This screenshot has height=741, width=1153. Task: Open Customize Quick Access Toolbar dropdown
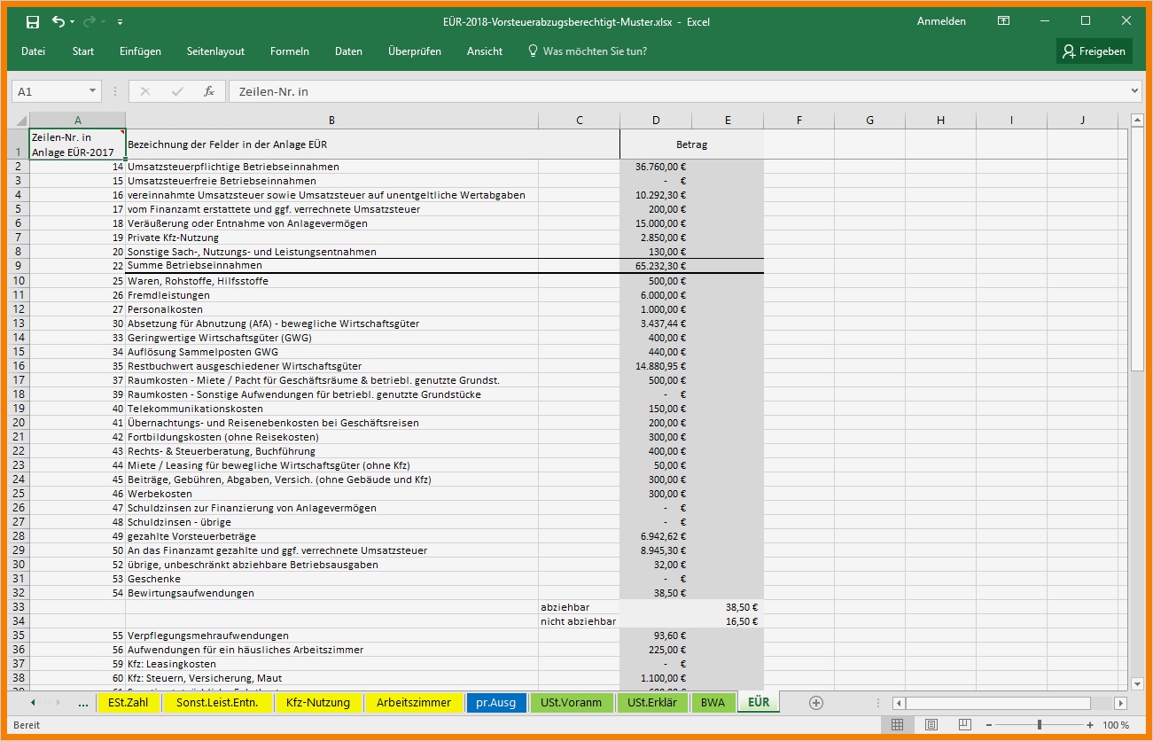pyautogui.click(x=120, y=21)
